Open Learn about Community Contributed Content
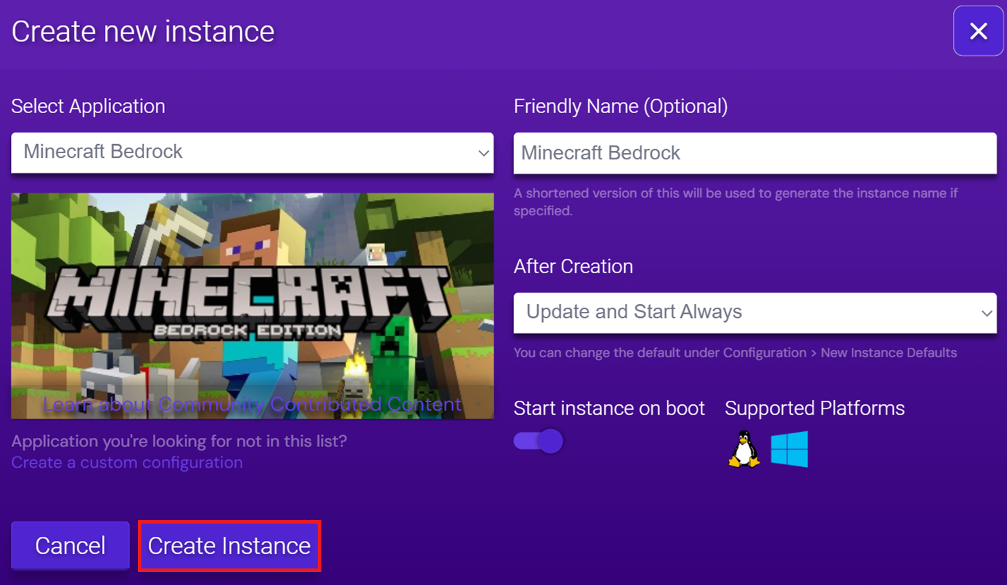 tap(252, 404)
